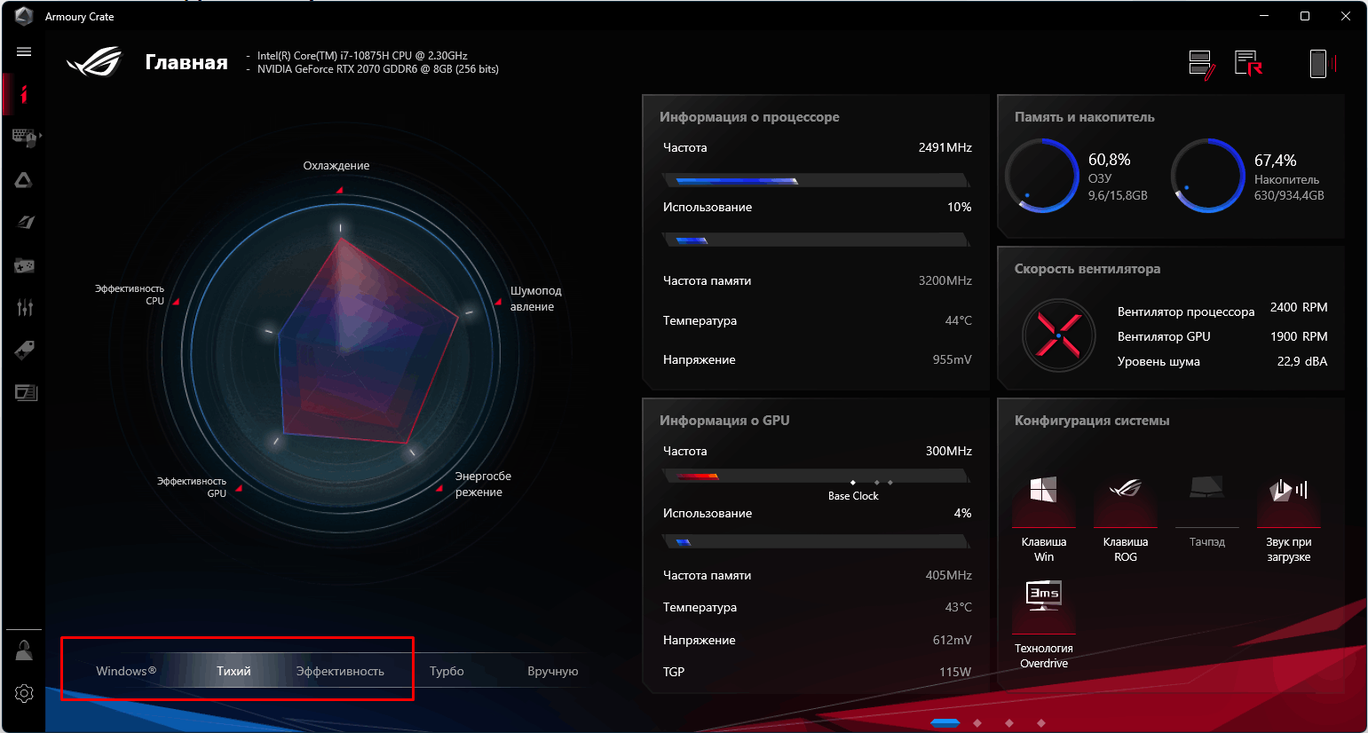Image resolution: width=1368 pixels, height=733 pixels.
Task: Click CPU frequency value 2491MHz
Action: click(945, 147)
